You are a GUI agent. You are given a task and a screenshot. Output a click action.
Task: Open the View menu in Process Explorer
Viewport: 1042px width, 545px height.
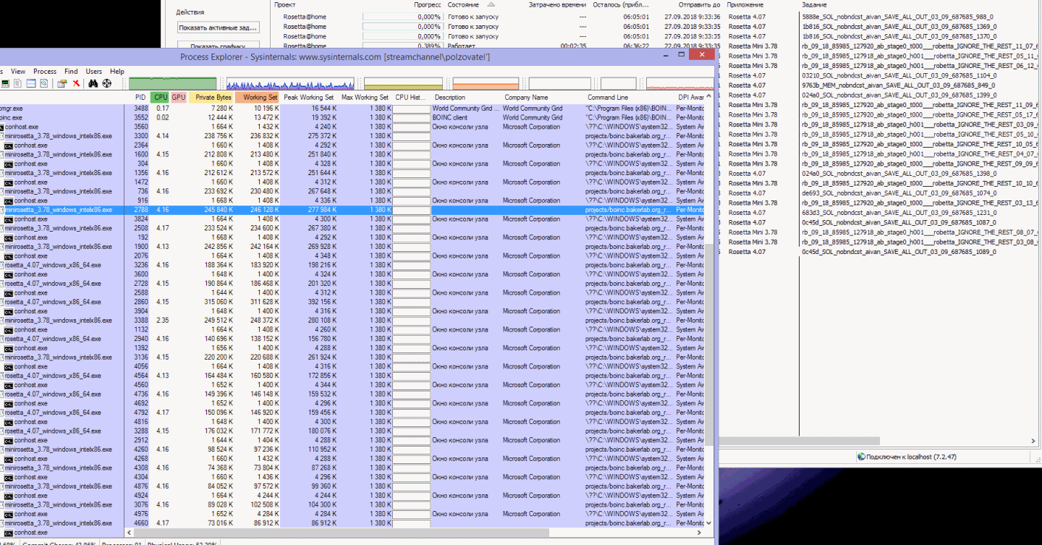click(x=18, y=72)
